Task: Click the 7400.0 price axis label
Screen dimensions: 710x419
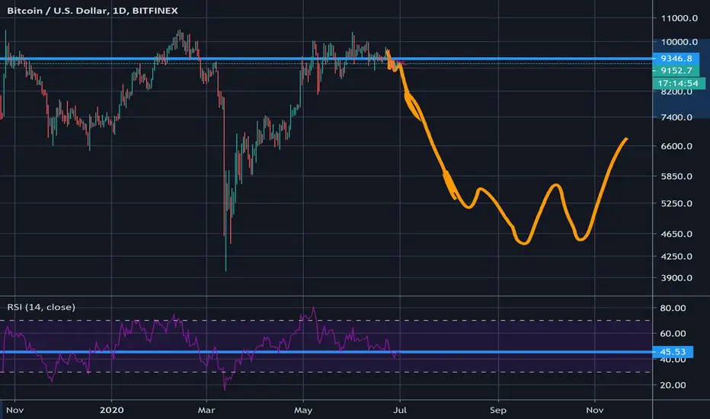Action: (x=676, y=117)
